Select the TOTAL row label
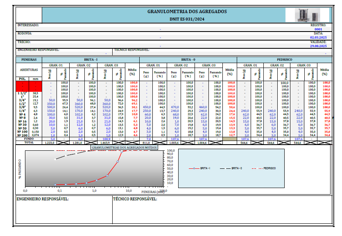Viewport: 342px width, 236px height. click(29, 143)
